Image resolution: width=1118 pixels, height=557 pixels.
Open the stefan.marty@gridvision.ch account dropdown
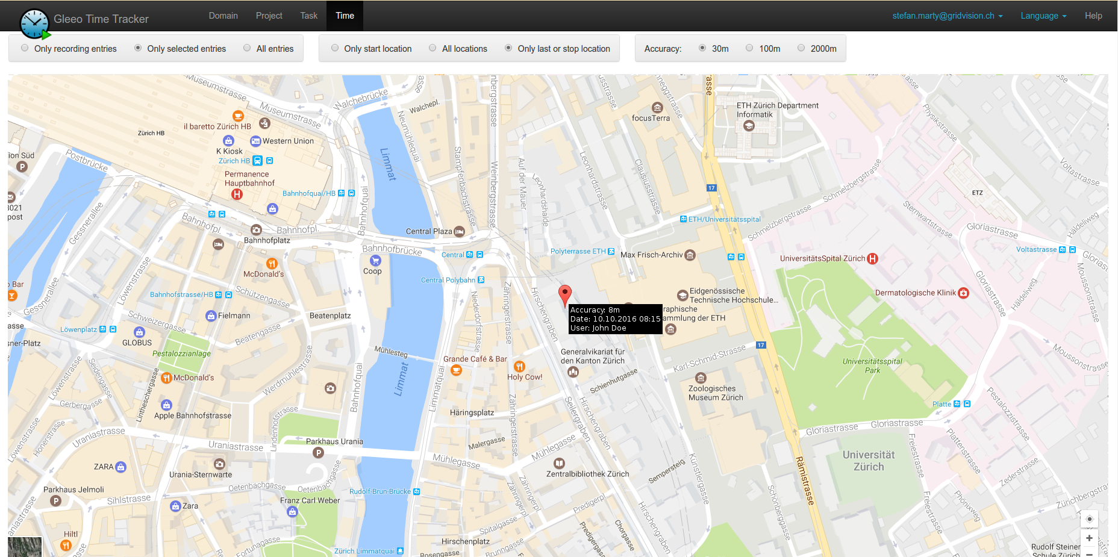click(948, 16)
